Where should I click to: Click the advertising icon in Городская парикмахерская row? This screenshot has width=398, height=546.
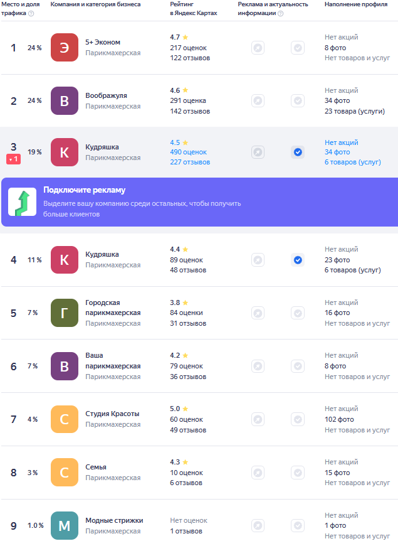tap(258, 313)
